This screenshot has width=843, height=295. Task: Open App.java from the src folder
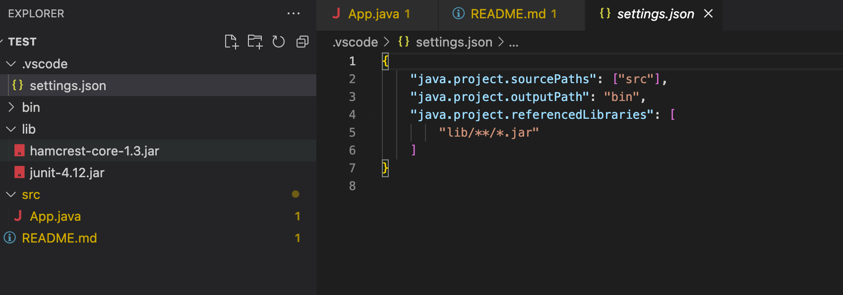click(158, 216)
